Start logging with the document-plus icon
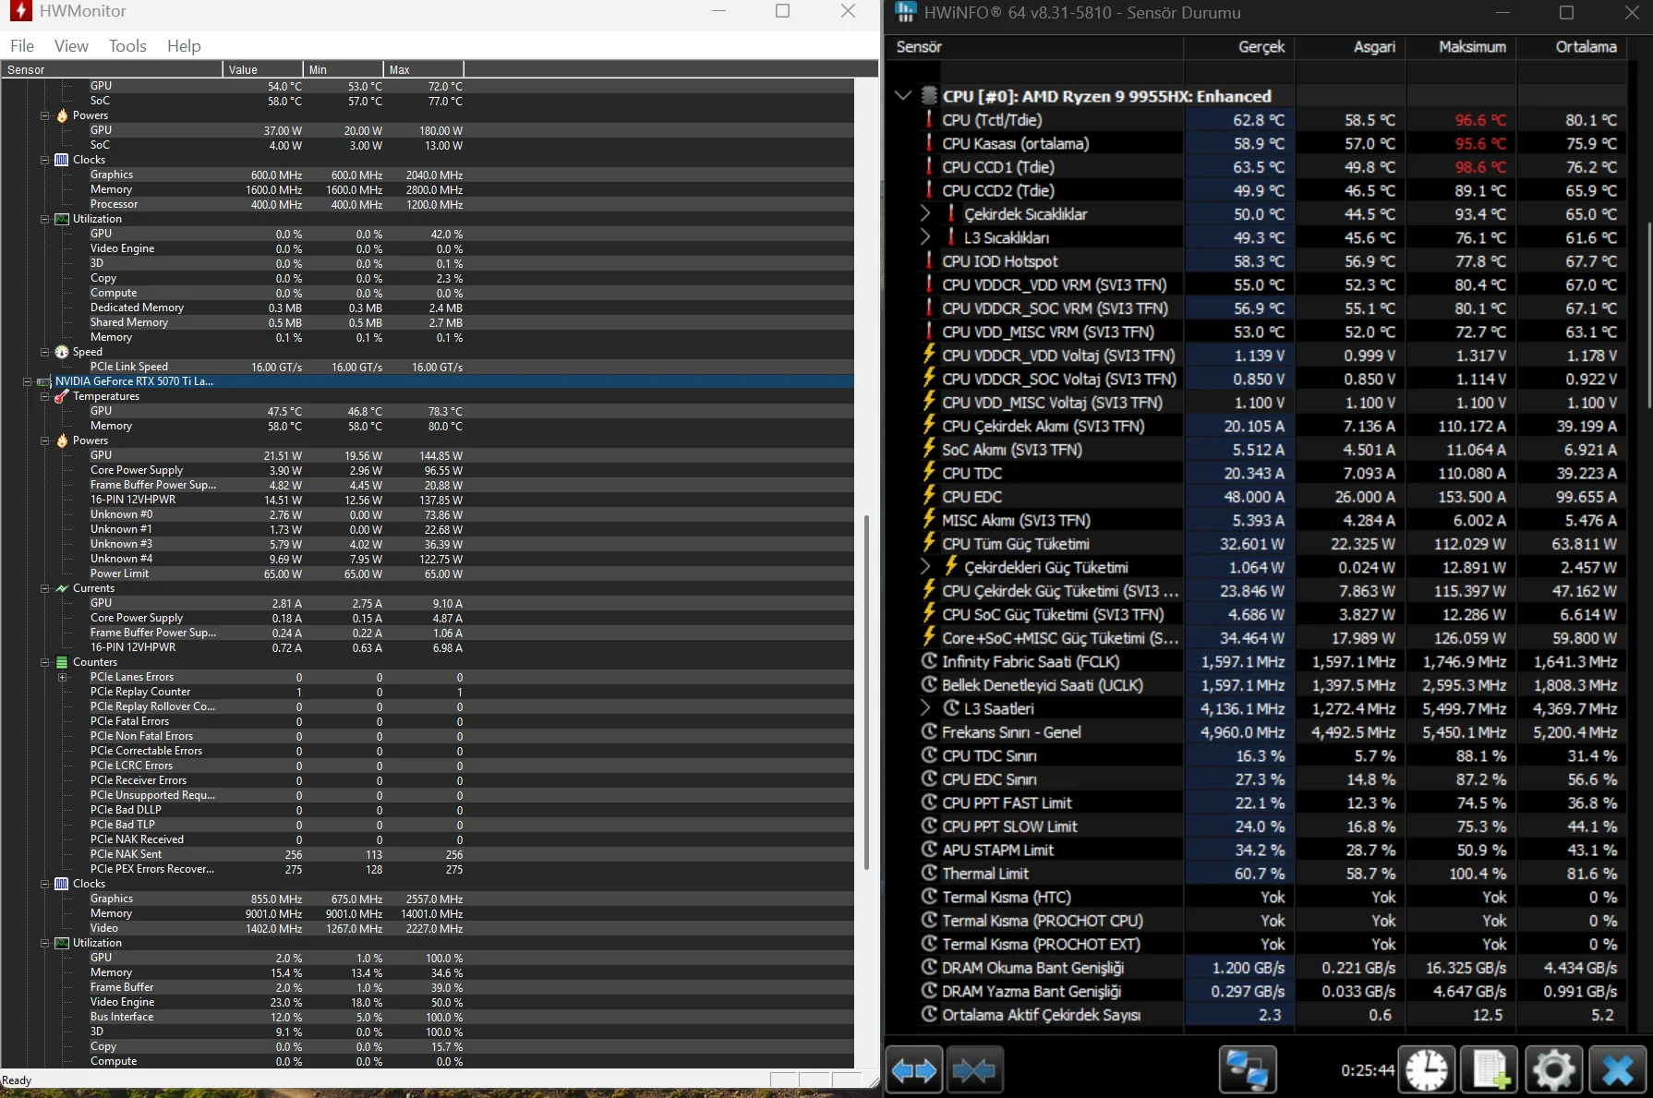The height and width of the screenshot is (1098, 1653). click(1490, 1070)
